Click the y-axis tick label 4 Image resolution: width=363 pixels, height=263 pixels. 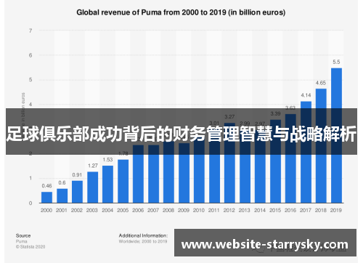pyautogui.click(x=30, y=105)
